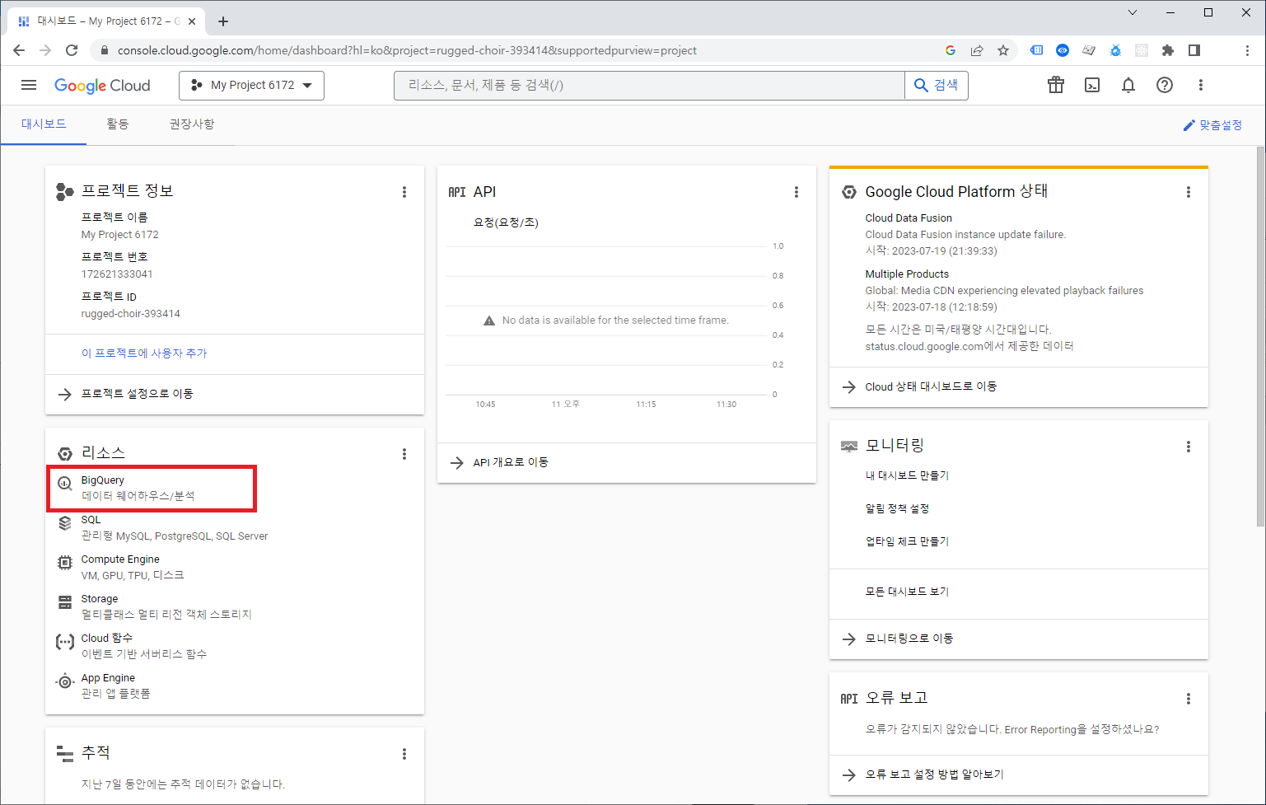Switch to the 활동 tab
The height and width of the screenshot is (805, 1266).
pyautogui.click(x=118, y=124)
